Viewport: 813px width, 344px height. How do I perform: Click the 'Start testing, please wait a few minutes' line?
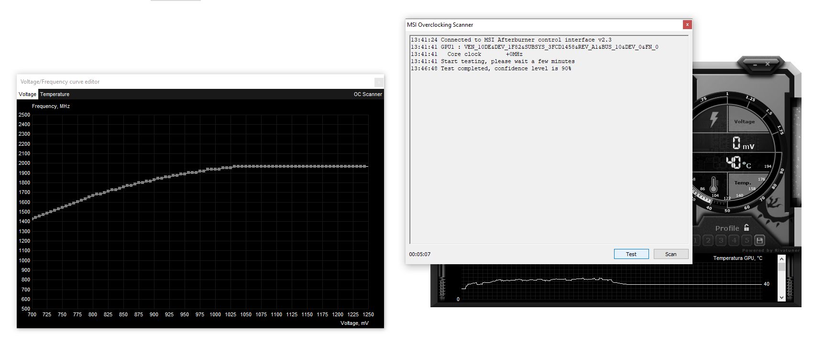coord(493,61)
